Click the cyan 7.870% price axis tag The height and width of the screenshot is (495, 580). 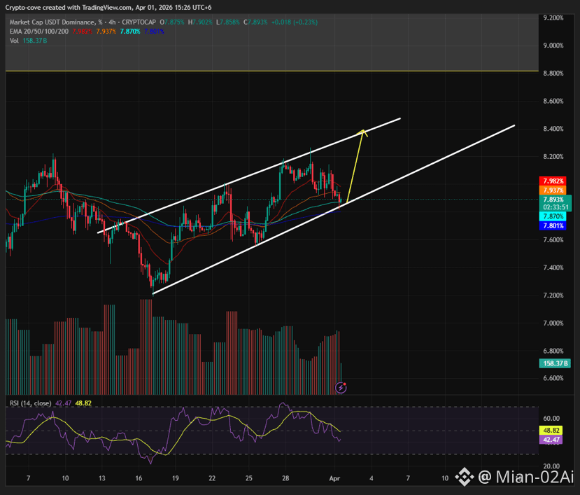pos(553,216)
